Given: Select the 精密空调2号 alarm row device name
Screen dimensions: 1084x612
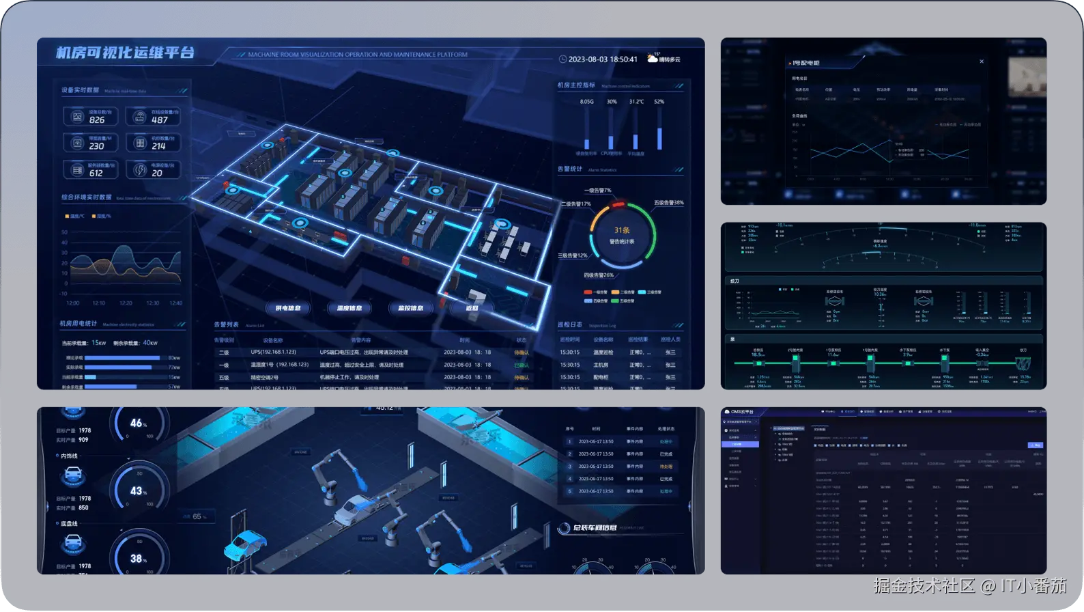Looking at the screenshot, I should coord(265,377).
